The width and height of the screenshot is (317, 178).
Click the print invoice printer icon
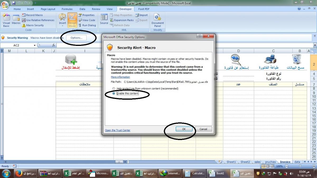[270, 60]
